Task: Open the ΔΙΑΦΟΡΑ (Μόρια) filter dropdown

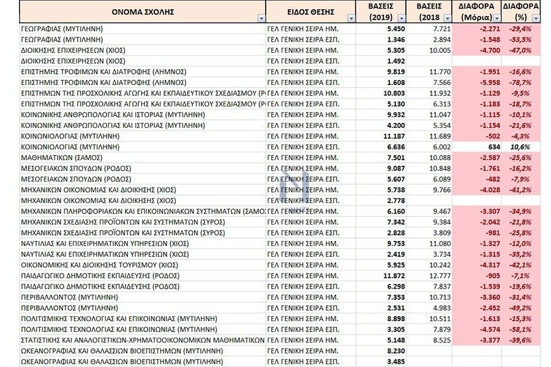Action: (497, 18)
